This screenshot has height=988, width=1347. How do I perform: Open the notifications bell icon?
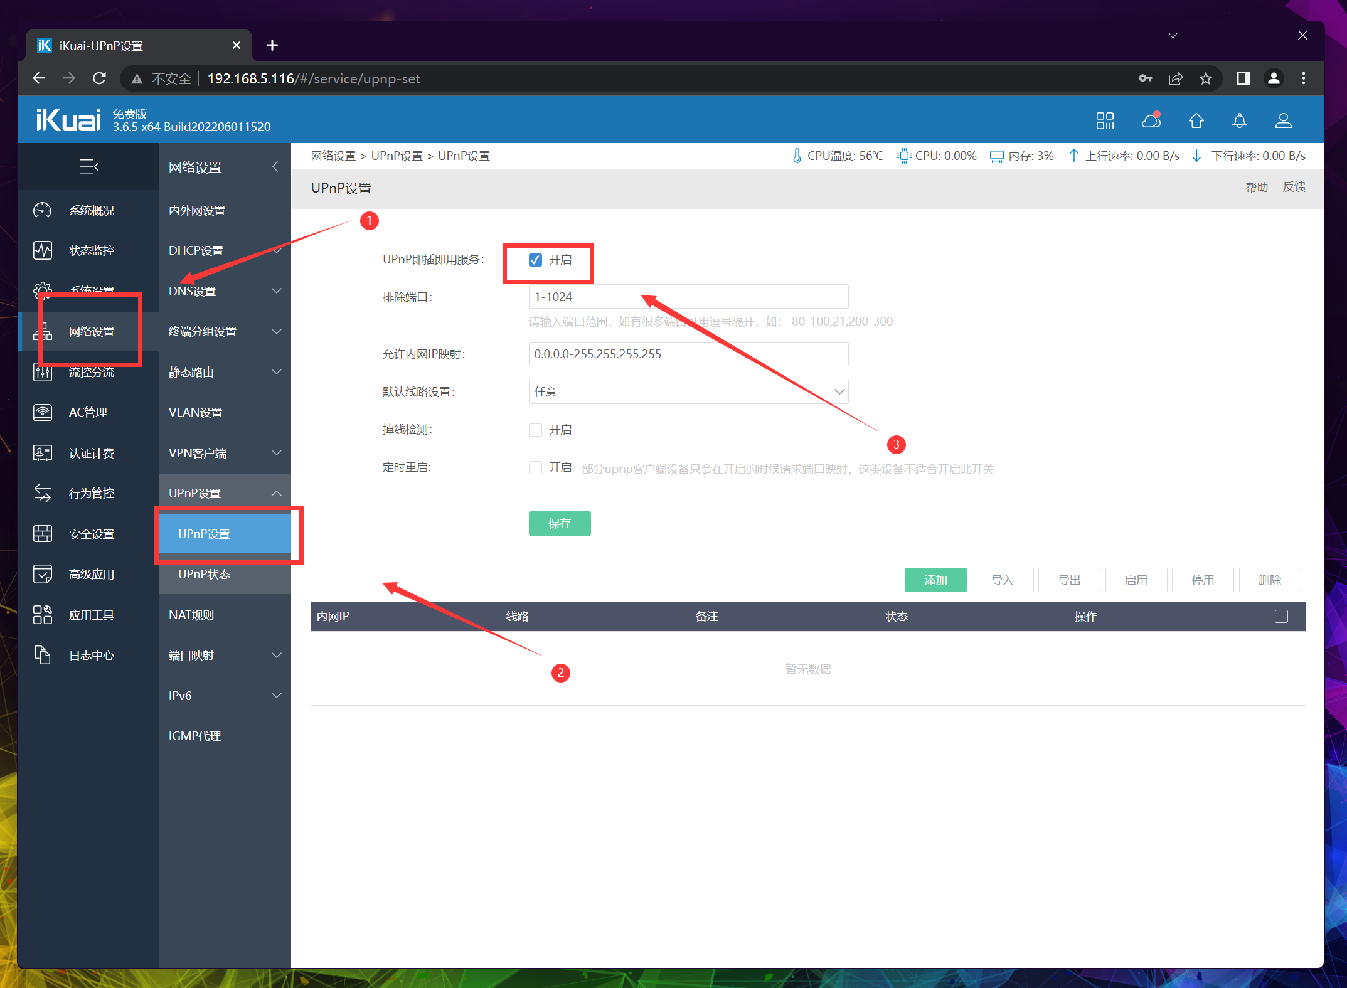1239,120
